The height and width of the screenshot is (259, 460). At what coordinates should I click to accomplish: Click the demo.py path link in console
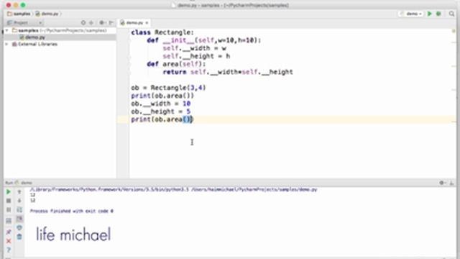254,190
